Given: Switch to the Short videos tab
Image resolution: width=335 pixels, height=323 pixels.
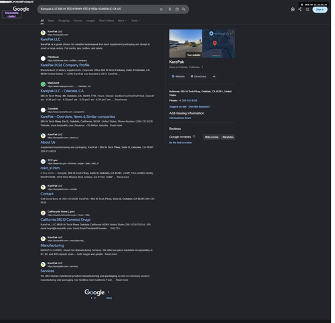Looking at the screenshot, I should [107, 21].
